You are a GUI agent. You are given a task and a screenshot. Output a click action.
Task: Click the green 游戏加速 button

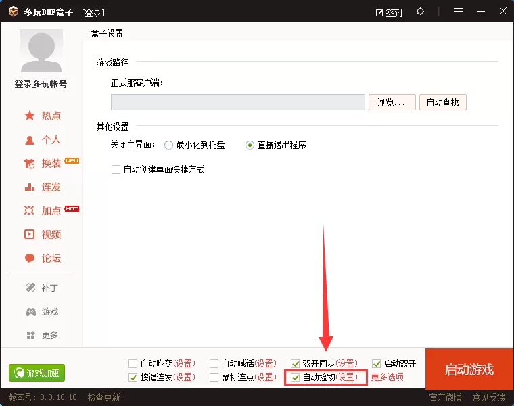pos(37,373)
